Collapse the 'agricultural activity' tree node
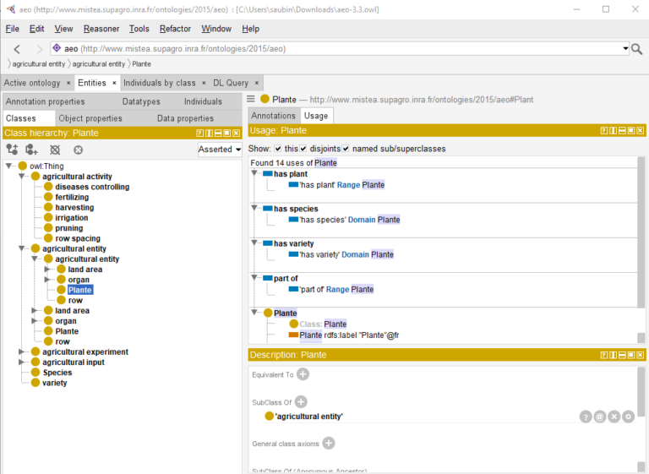This screenshot has height=474, width=649. pos(23,177)
